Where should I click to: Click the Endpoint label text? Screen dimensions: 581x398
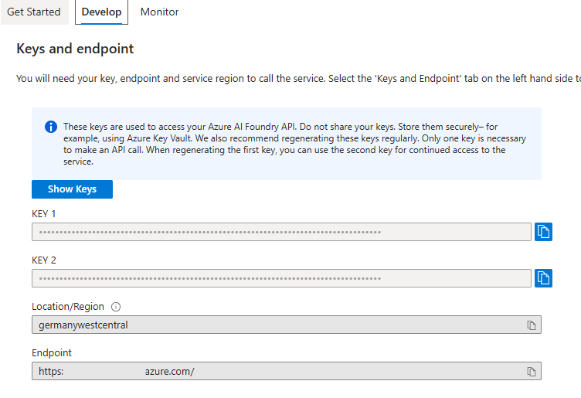52,353
